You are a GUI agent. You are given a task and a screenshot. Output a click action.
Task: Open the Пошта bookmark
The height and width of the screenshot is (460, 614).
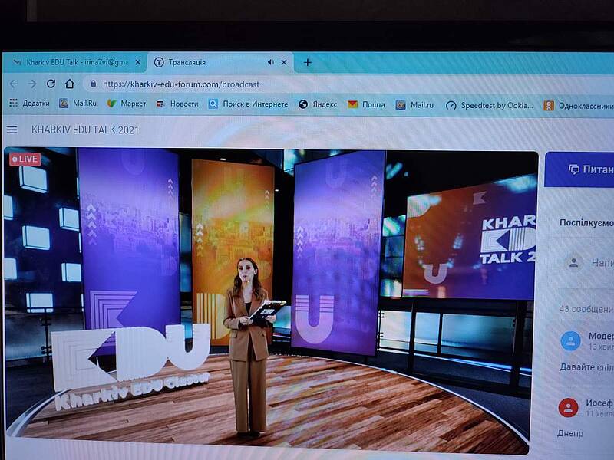(367, 104)
